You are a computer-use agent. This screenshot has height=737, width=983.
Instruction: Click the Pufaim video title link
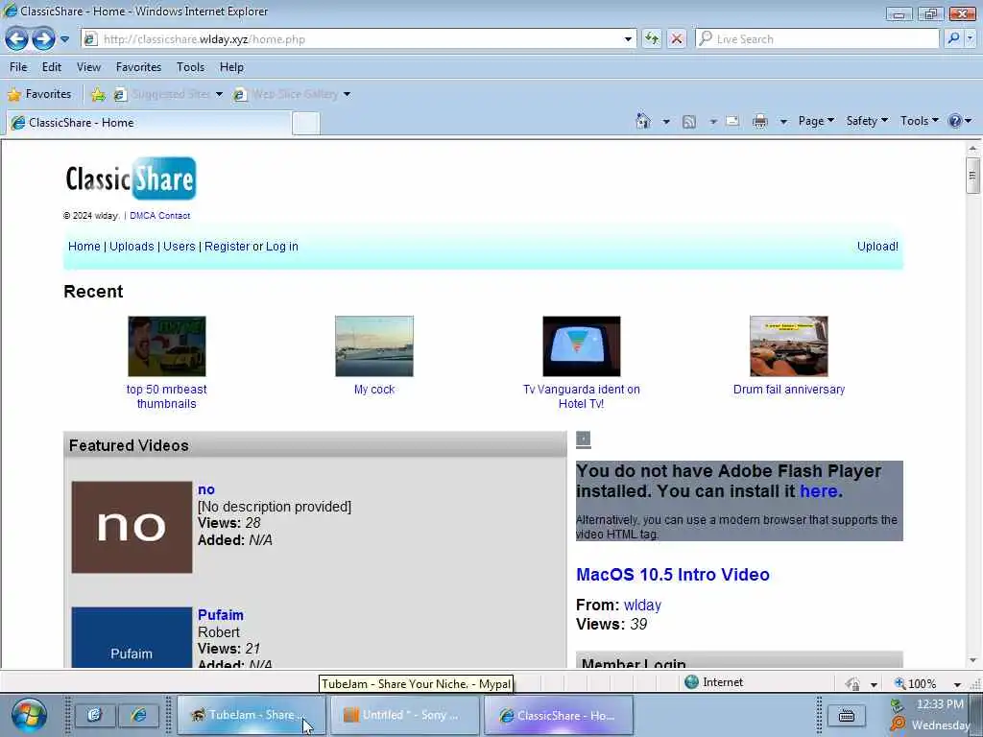(x=221, y=615)
